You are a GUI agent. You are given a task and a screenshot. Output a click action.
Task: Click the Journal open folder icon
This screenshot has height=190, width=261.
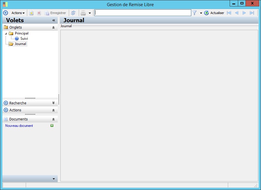click(x=11, y=44)
